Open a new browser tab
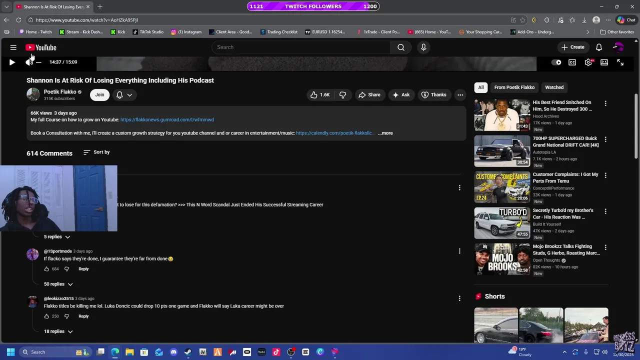 [100, 6]
